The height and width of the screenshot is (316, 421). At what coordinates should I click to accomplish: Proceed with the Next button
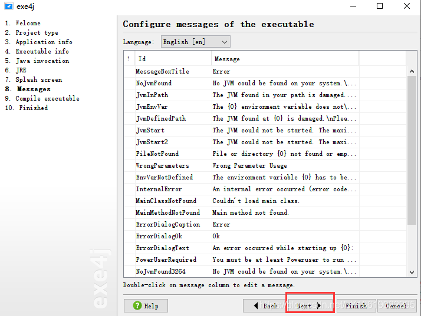click(310, 306)
